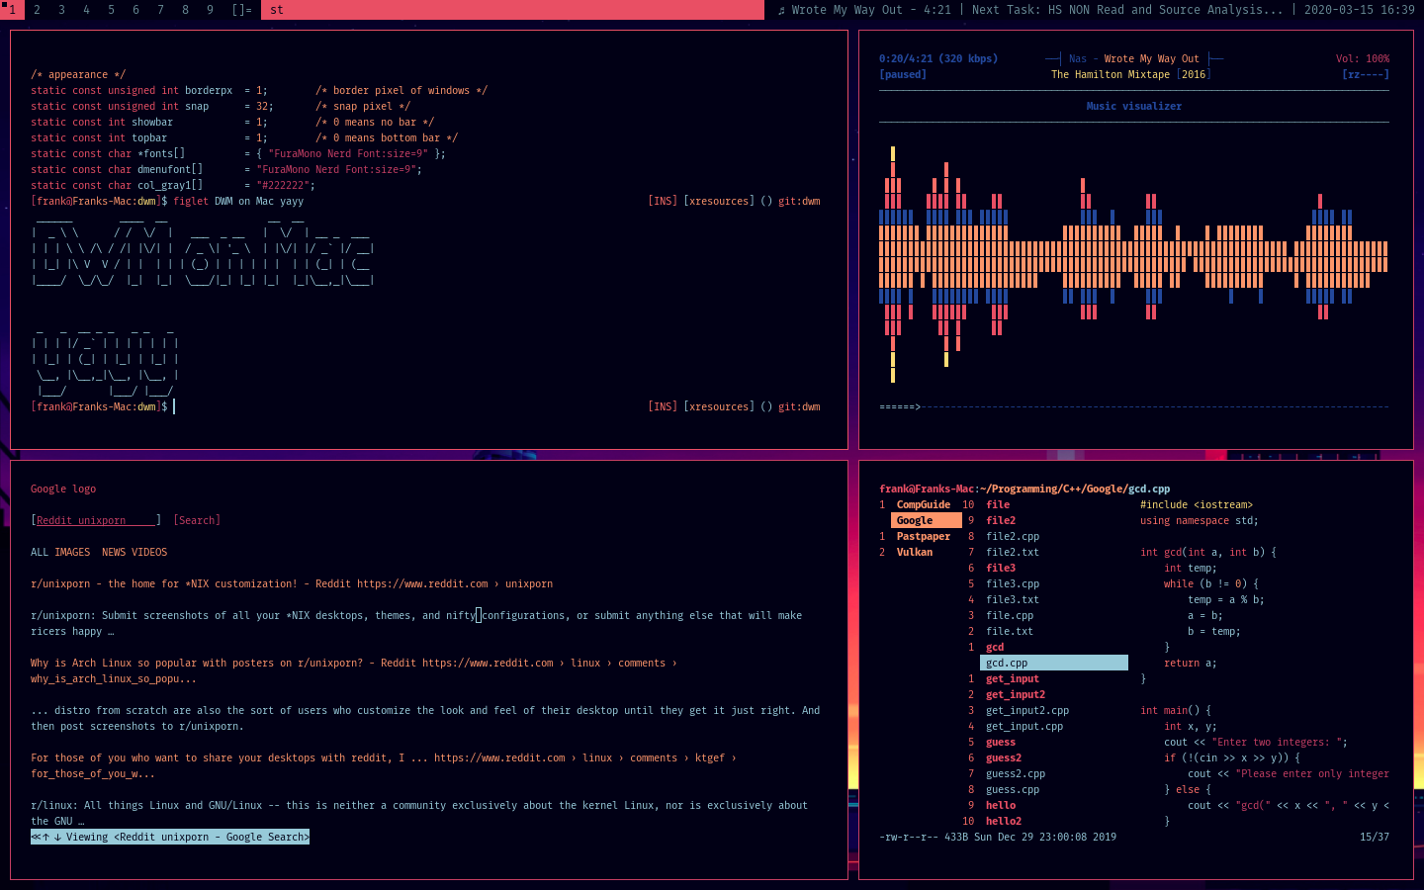
Task: Switch to dwm tag 1
Action: (x=12, y=10)
